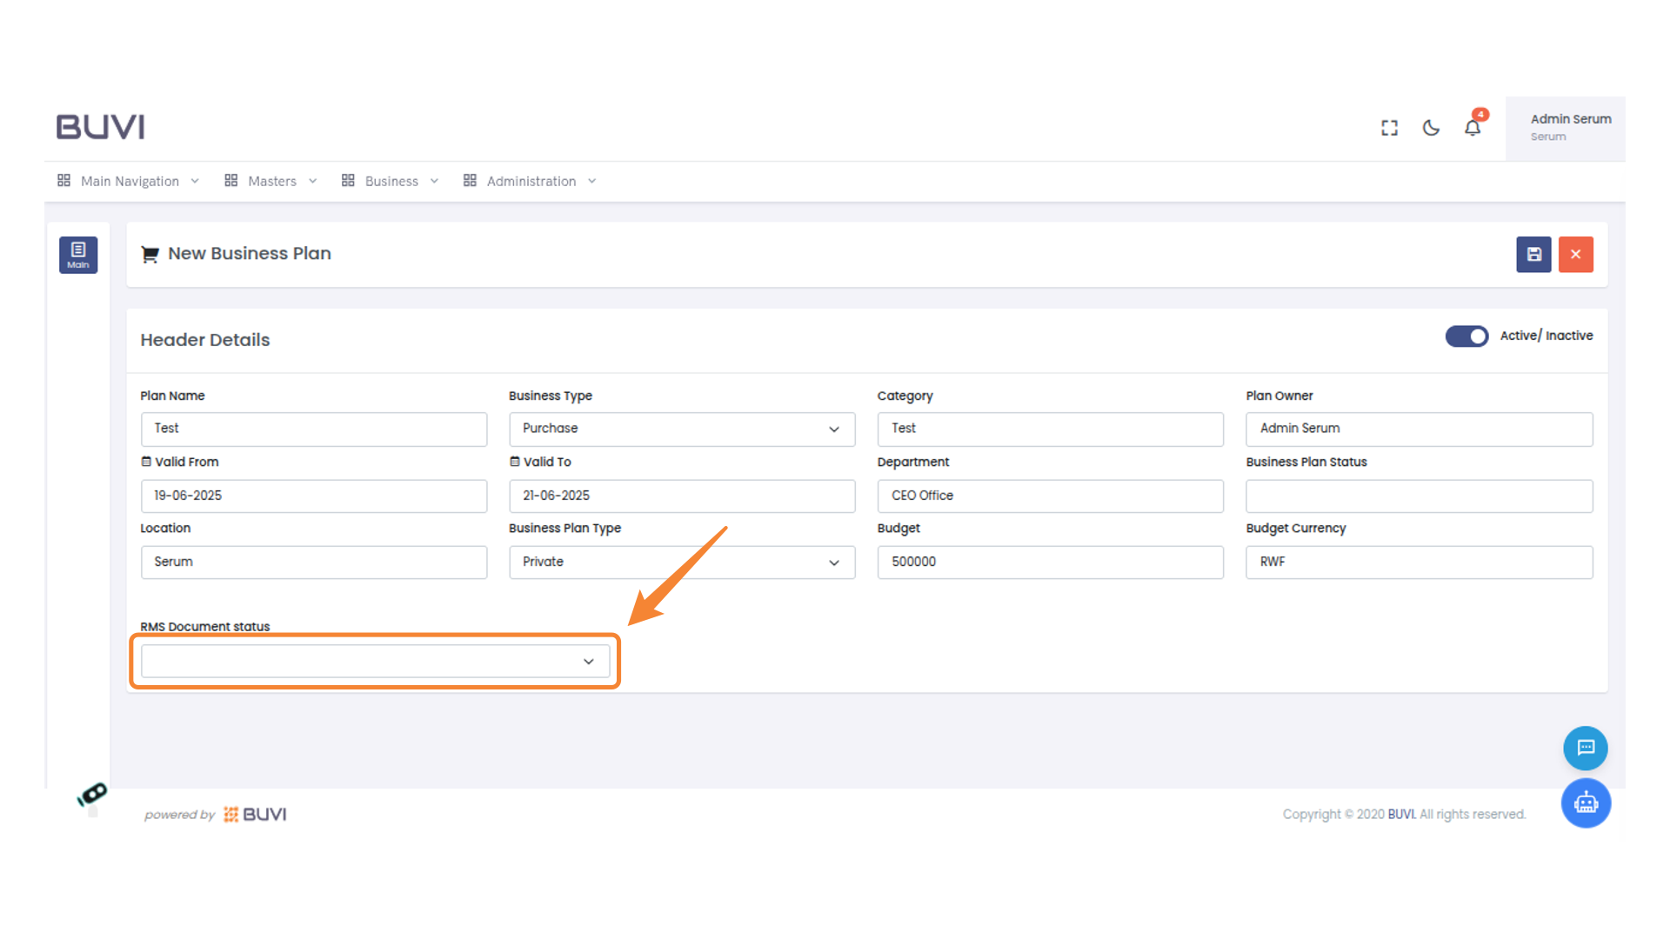This screenshot has width=1670, height=939.
Task: Toggle the Active/Inactive switch
Action: pos(1467,336)
